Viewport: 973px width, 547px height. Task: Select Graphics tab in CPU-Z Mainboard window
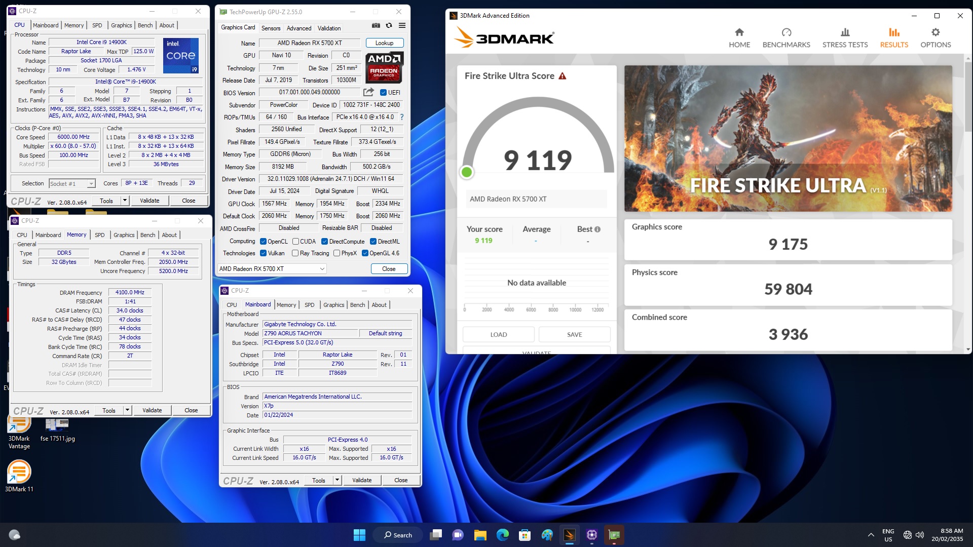coord(333,305)
